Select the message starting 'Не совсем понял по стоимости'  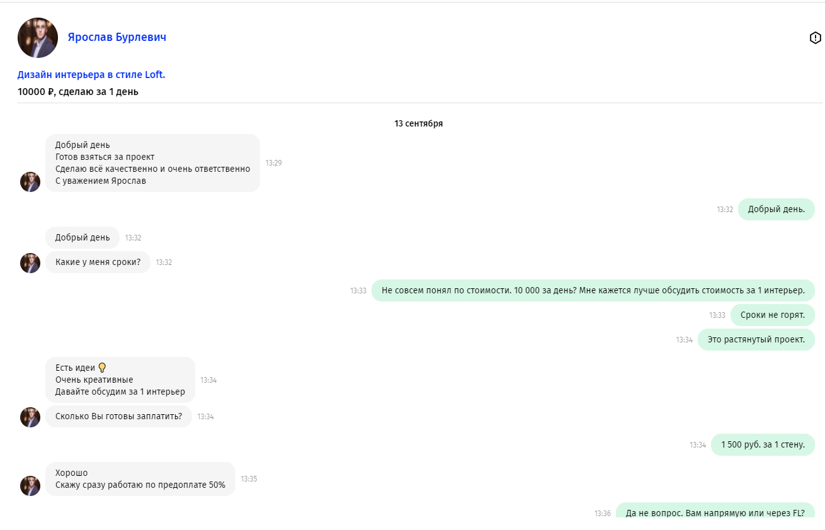(x=593, y=290)
